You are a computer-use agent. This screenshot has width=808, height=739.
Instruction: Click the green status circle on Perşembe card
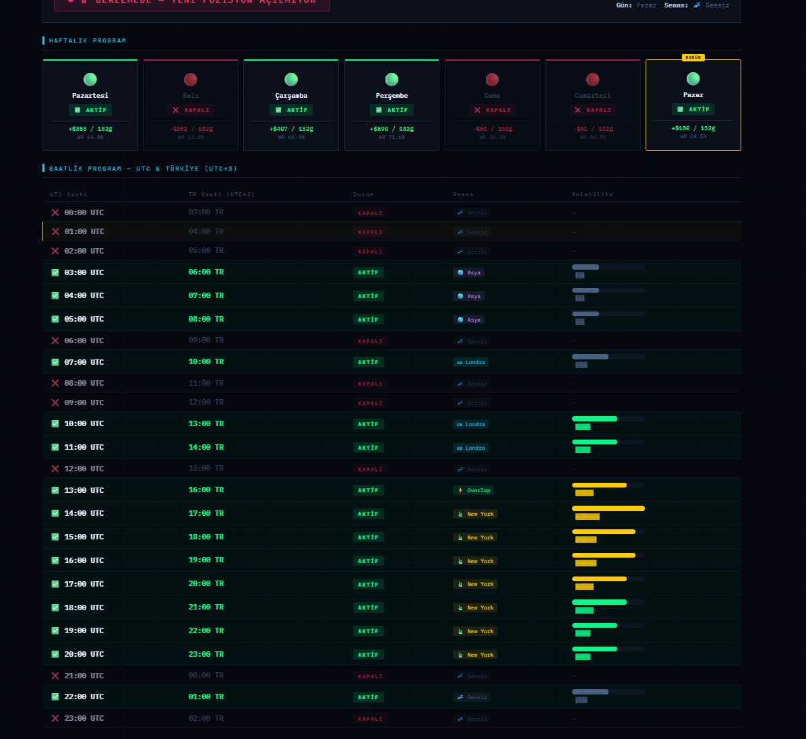392,80
